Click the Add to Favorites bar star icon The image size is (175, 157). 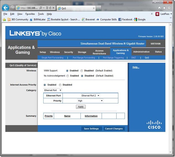(4, 20)
